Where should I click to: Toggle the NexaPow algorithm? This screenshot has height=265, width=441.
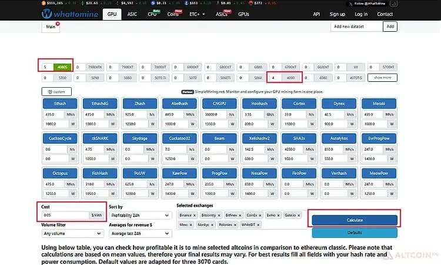click(x=259, y=173)
